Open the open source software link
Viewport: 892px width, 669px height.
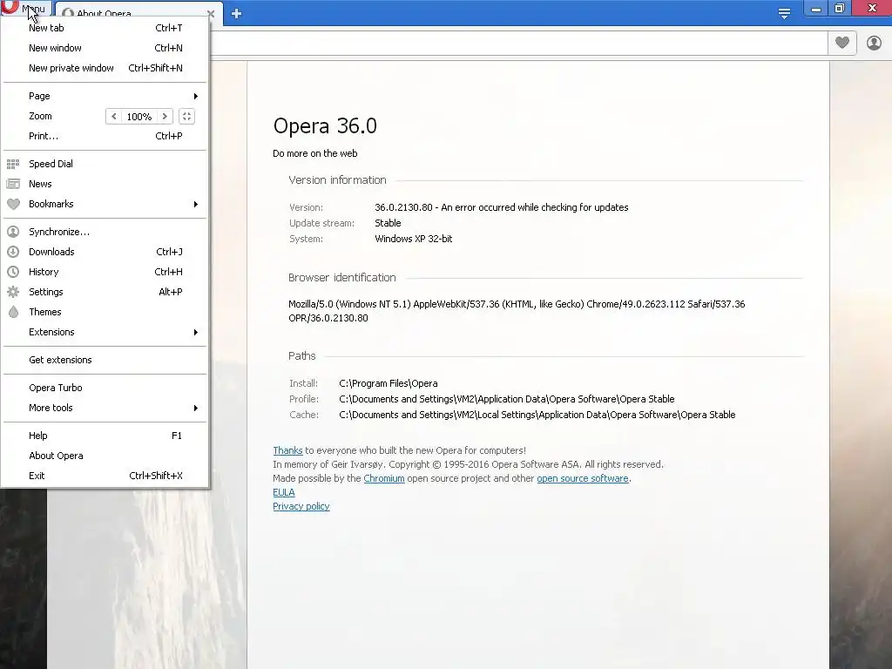583,478
